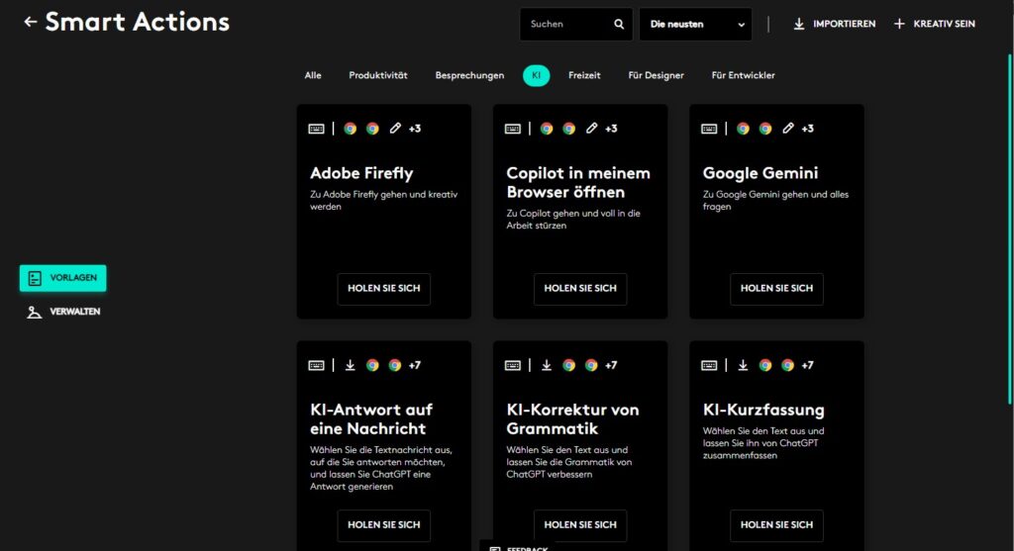Open the Verwalten section
Screen dimensions: 1014x551
[62, 312]
